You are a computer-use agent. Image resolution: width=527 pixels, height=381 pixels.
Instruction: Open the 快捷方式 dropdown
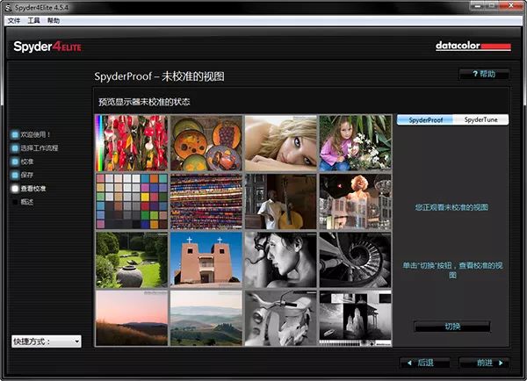pyautogui.click(x=47, y=341)
